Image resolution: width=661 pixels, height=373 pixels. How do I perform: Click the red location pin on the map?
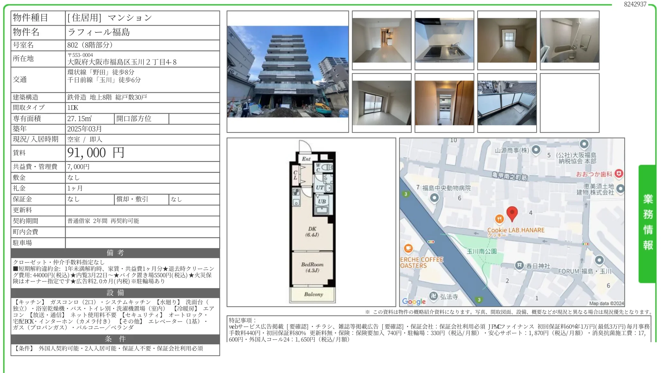click(512, 213)
